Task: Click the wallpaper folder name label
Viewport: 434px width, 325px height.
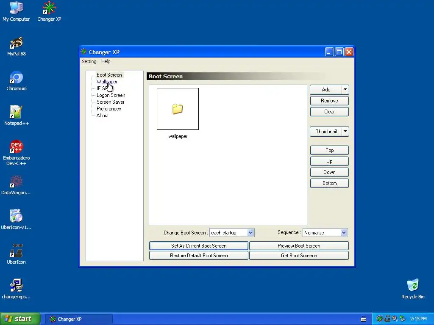Action: (x=178, y=136)
